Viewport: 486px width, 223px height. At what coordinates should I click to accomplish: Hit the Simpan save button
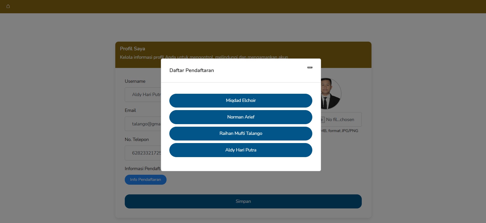(243, 201)
